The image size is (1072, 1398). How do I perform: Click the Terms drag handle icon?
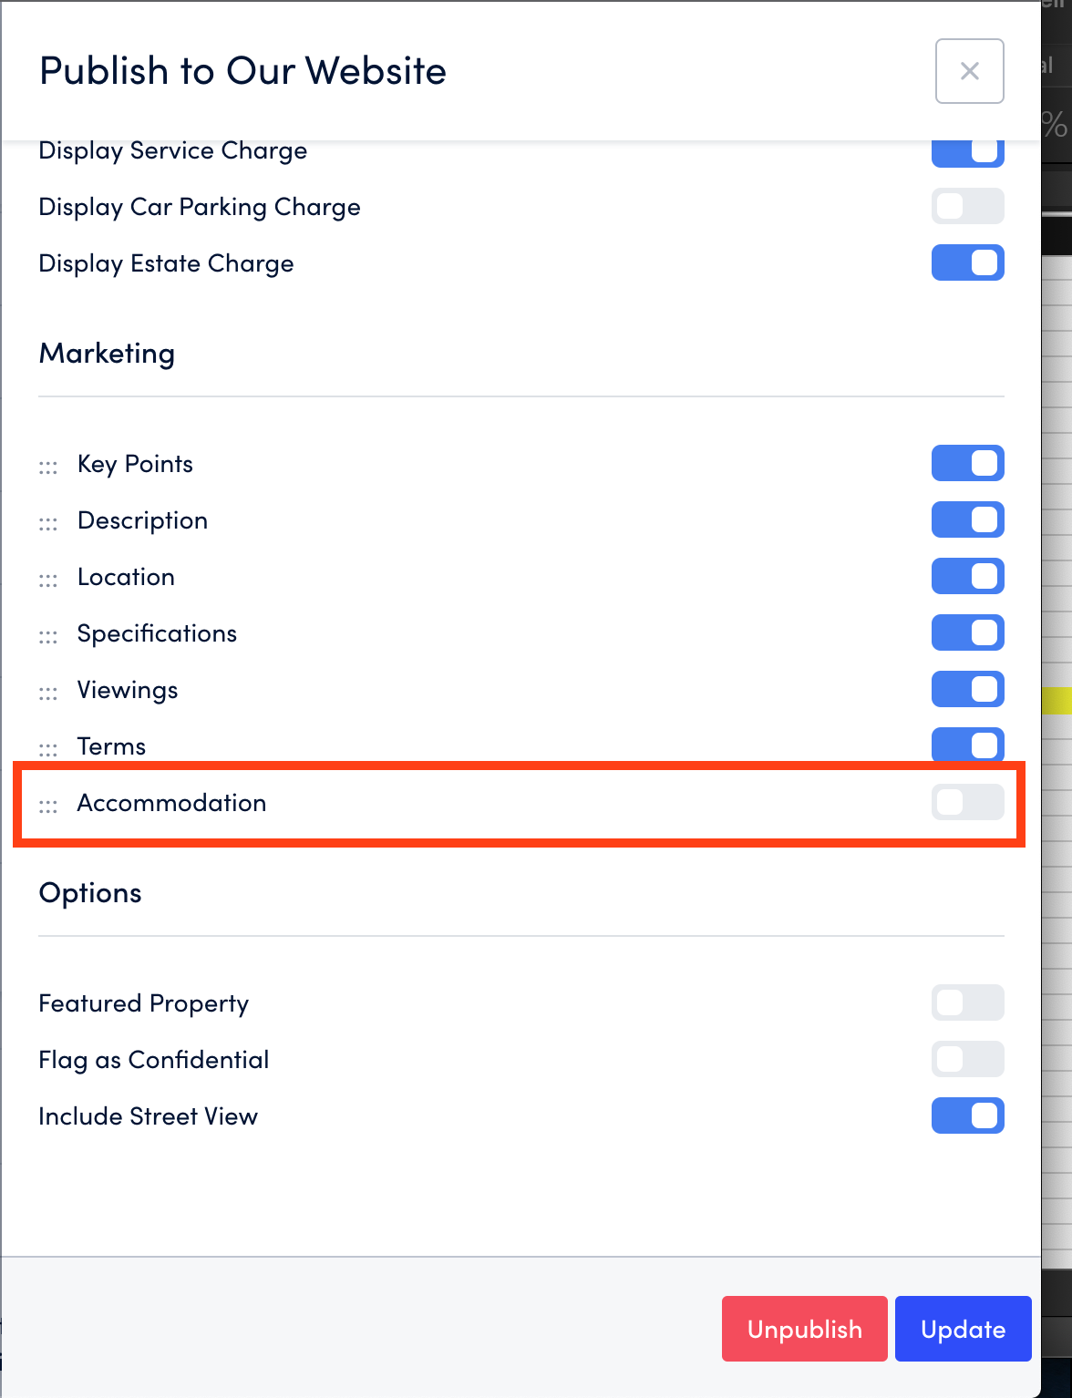point(48,750)
